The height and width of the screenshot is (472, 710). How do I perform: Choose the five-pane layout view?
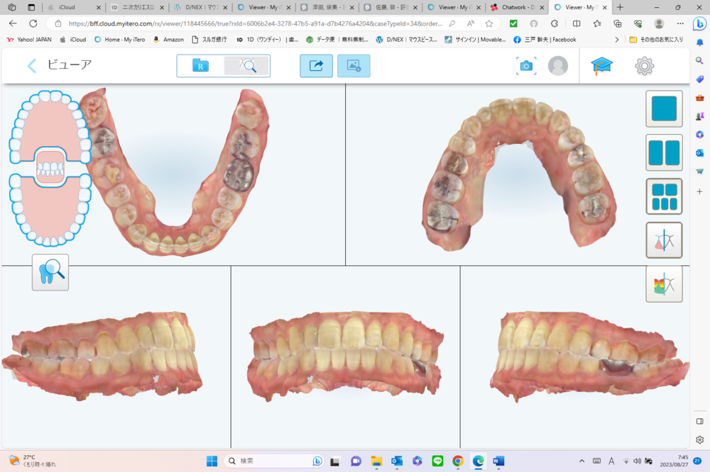664,196
